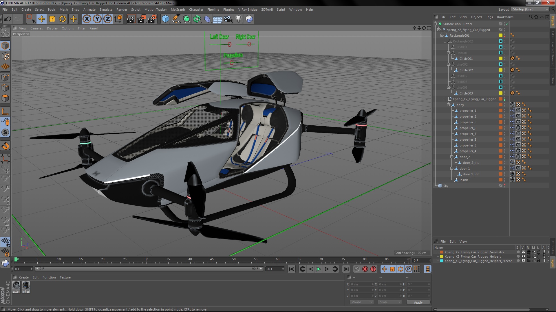Click Record Active Objects button
Image resolution: width=556 pixels, height=312 pixels.
pyautogui.click(x=357, y=269)
